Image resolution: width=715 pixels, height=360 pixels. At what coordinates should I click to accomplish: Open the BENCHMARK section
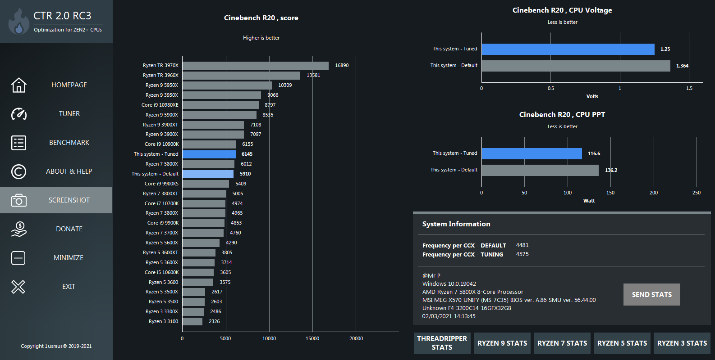click(69, 143)
